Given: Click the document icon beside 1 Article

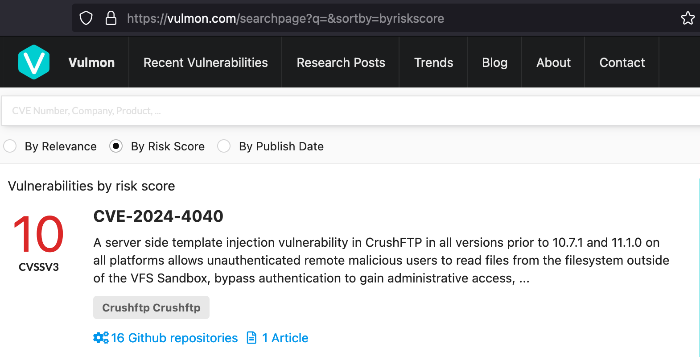Looking at the screenshot, I should (252, 338).
